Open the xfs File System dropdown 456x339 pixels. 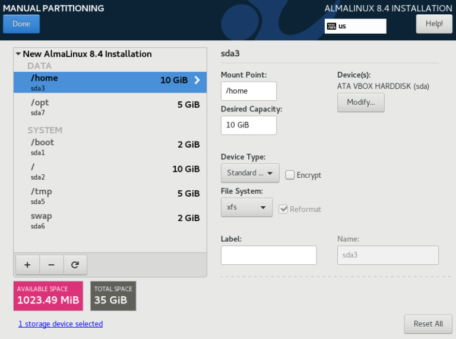[x=246, y=207]
